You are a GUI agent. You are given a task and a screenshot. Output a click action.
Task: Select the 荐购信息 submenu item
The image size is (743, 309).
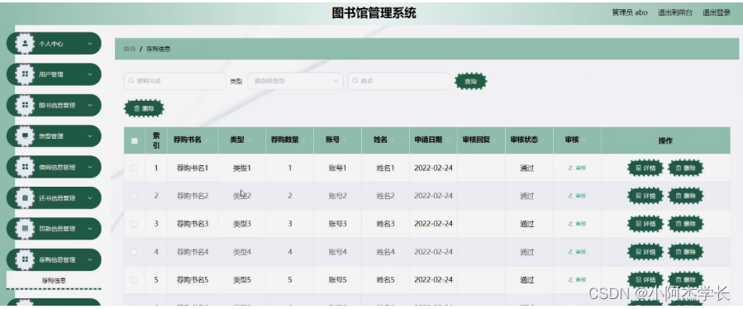[54, 280]
